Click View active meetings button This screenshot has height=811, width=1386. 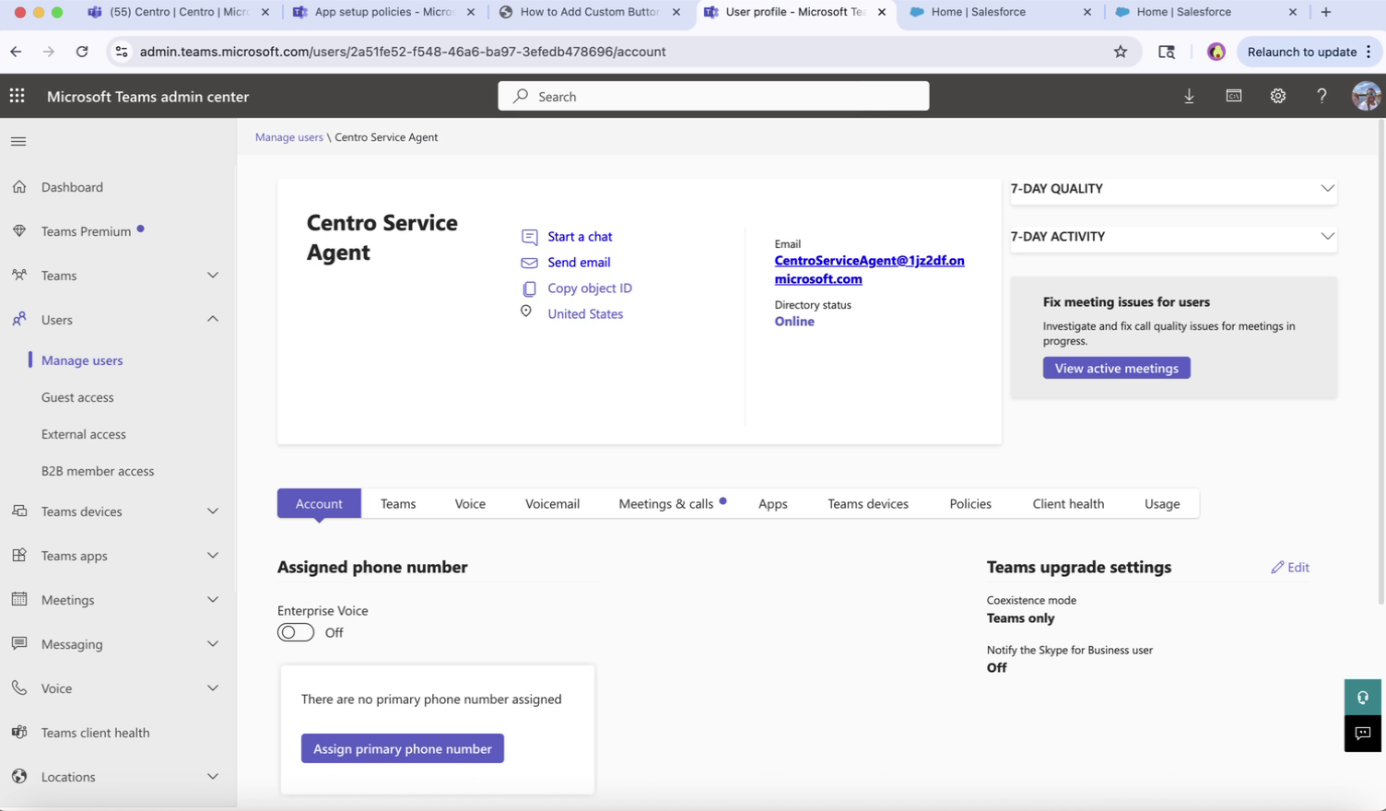click(1116, 368)
